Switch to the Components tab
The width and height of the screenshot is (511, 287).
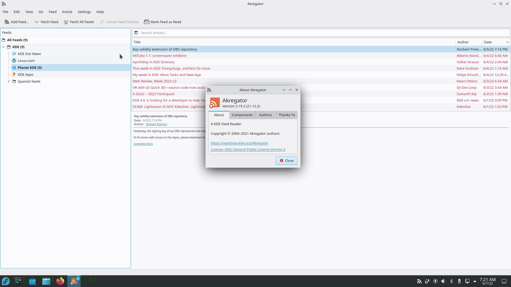coord(242,115)
